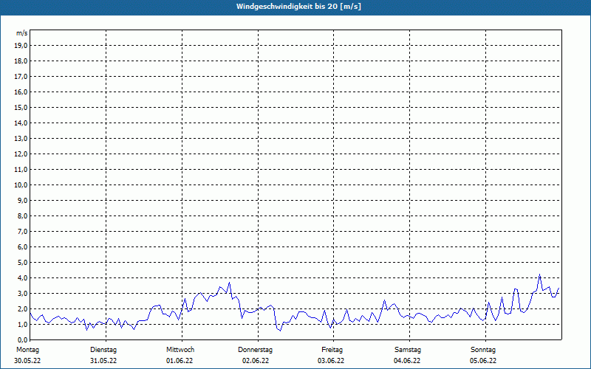Click the 5,0 y-axis label
591x369 pixels.
tap(22, 263)
